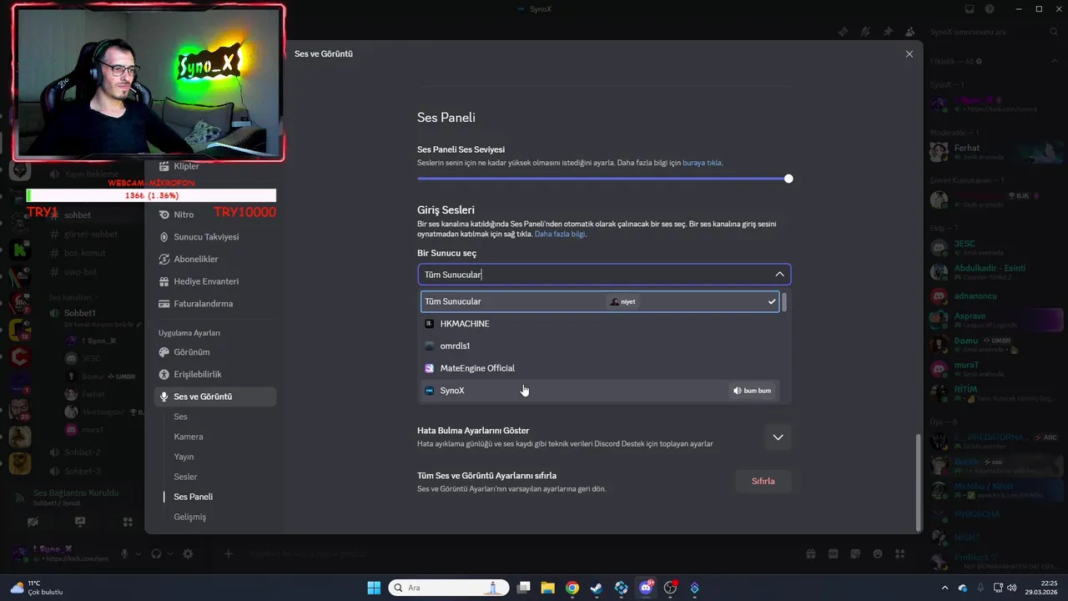Show hidden system tray icons
Screen dimensions: 1068x601
(x=945, y=588)
